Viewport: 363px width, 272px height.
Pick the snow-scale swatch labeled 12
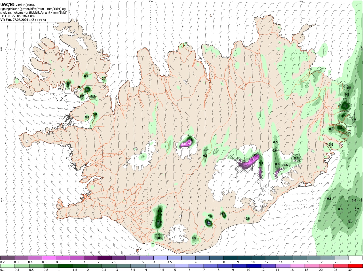(x=272, y=258)
